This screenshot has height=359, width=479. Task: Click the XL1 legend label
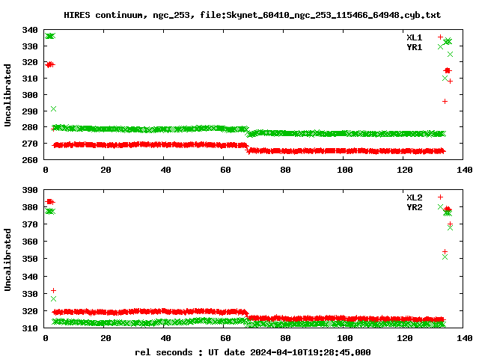coord(414,37)
